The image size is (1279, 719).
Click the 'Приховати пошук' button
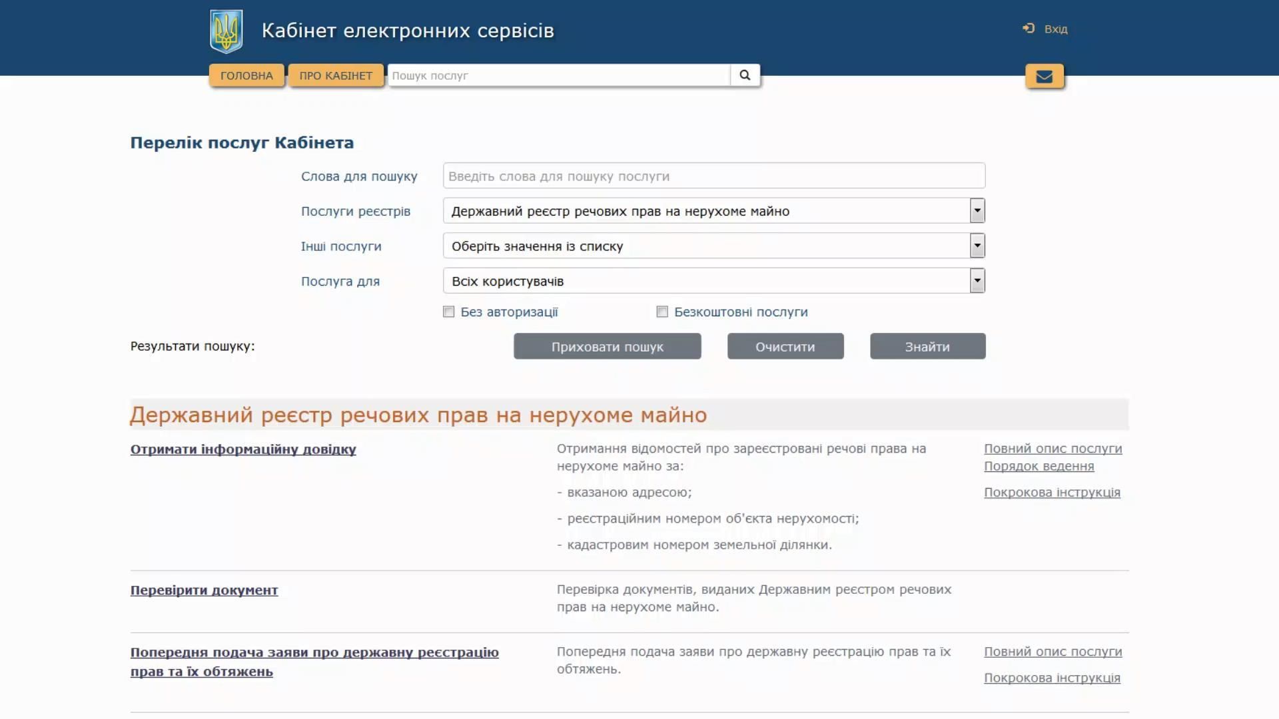click(x=607, y=347)
